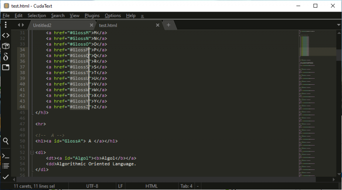Click the minimap code overview
The width and height of the screenshot is (342, 190).
coord(317,103)
